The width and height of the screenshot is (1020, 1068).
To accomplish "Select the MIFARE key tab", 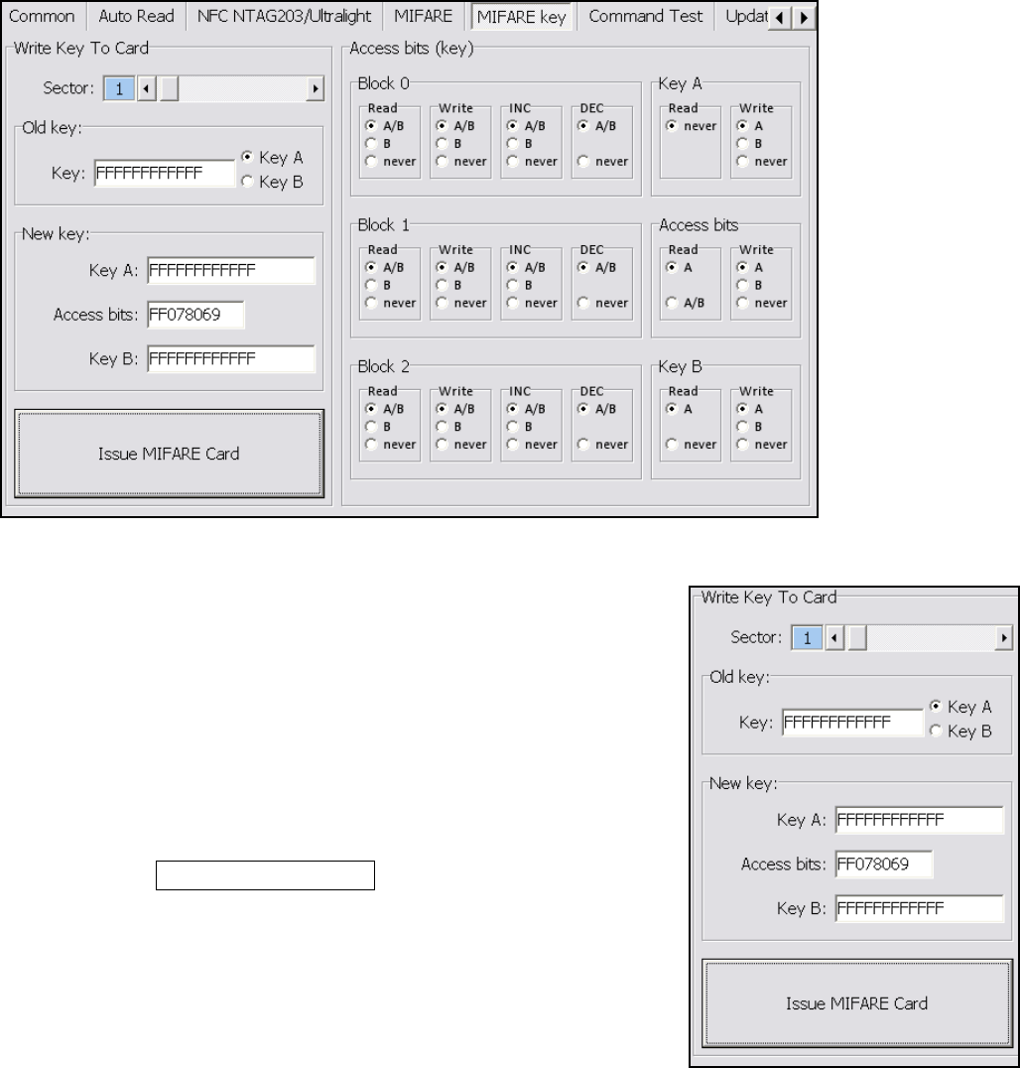I will click(522, 16).
